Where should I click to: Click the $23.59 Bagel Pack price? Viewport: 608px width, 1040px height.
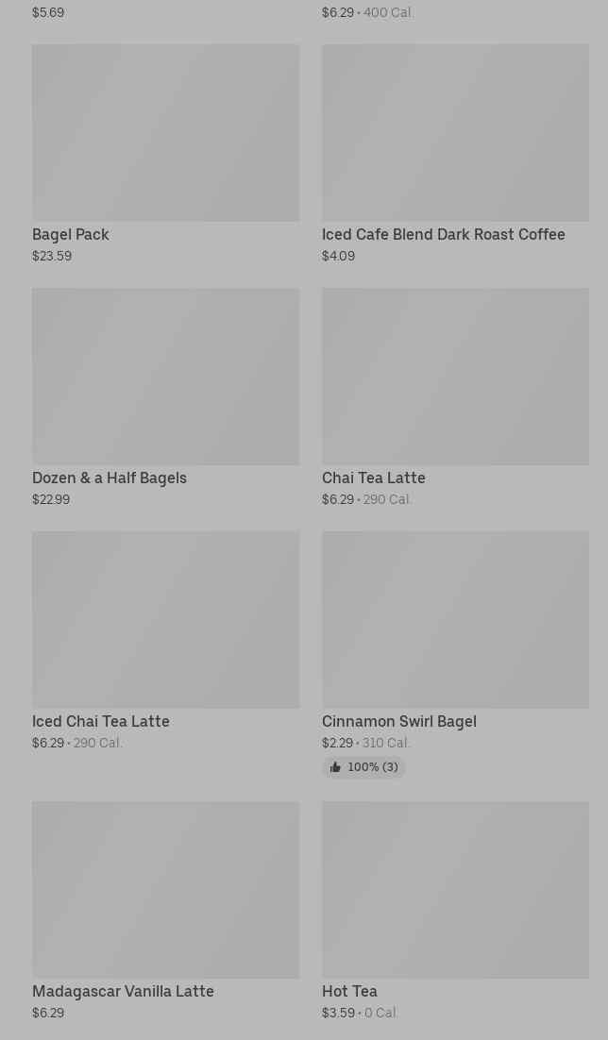tap(52, 257)
